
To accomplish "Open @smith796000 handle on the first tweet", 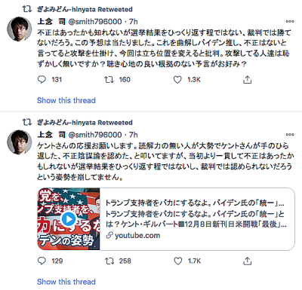I will (95, 22).
